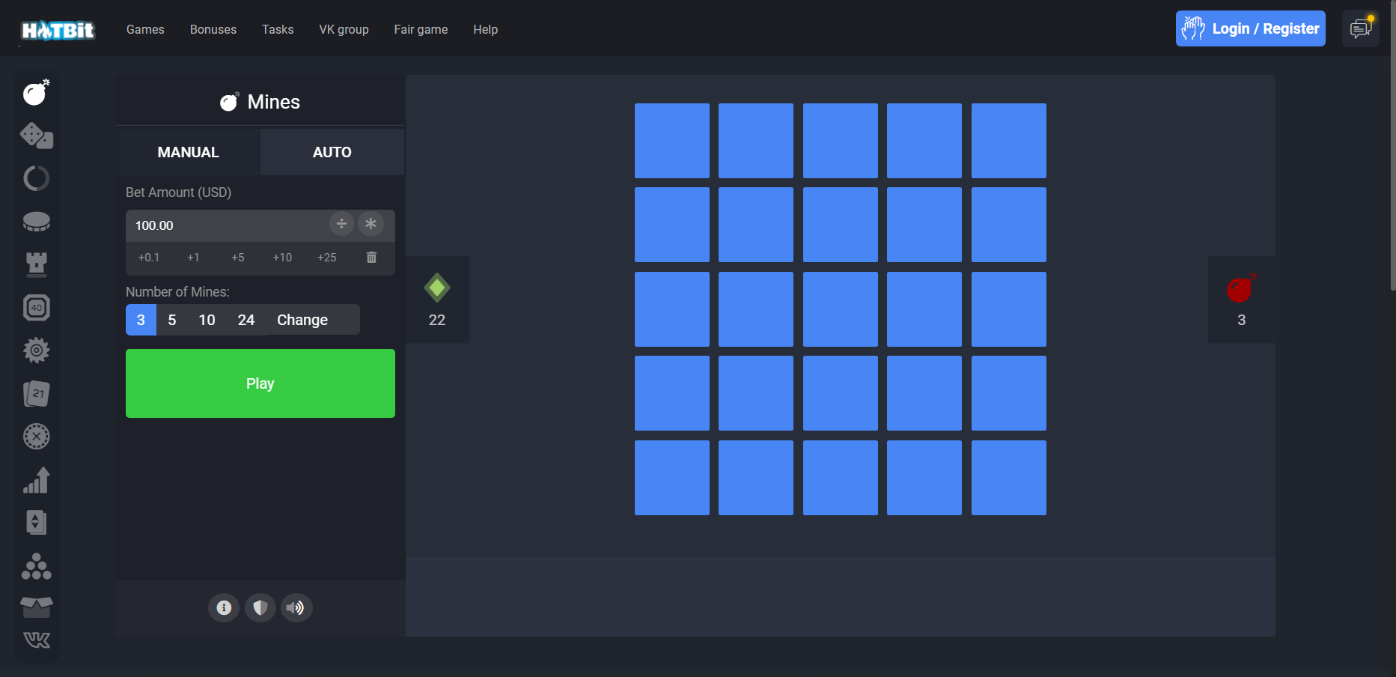The image size is (1396, 677).
Task: Open the Dice game sidebar icon
Action: point(36,136)
